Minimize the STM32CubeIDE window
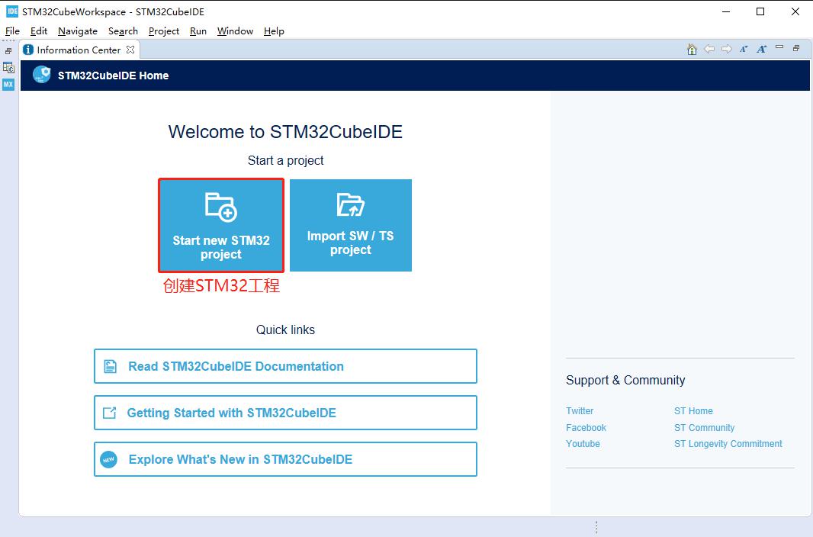 726,11
